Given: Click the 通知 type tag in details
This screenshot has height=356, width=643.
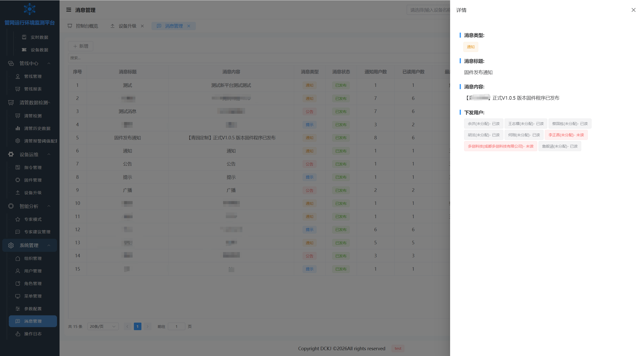Looking at the screenshot, I should (x=471, y=47).
